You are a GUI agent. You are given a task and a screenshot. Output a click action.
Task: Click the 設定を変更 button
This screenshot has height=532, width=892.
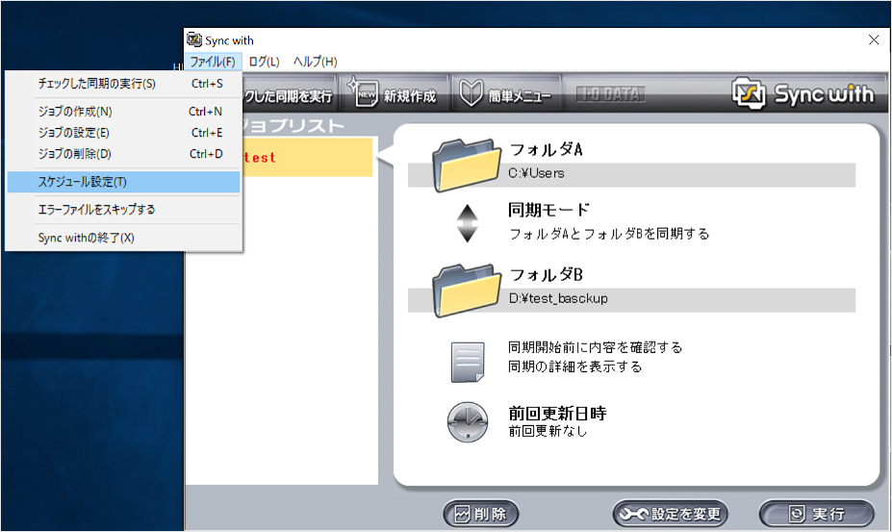670,514
